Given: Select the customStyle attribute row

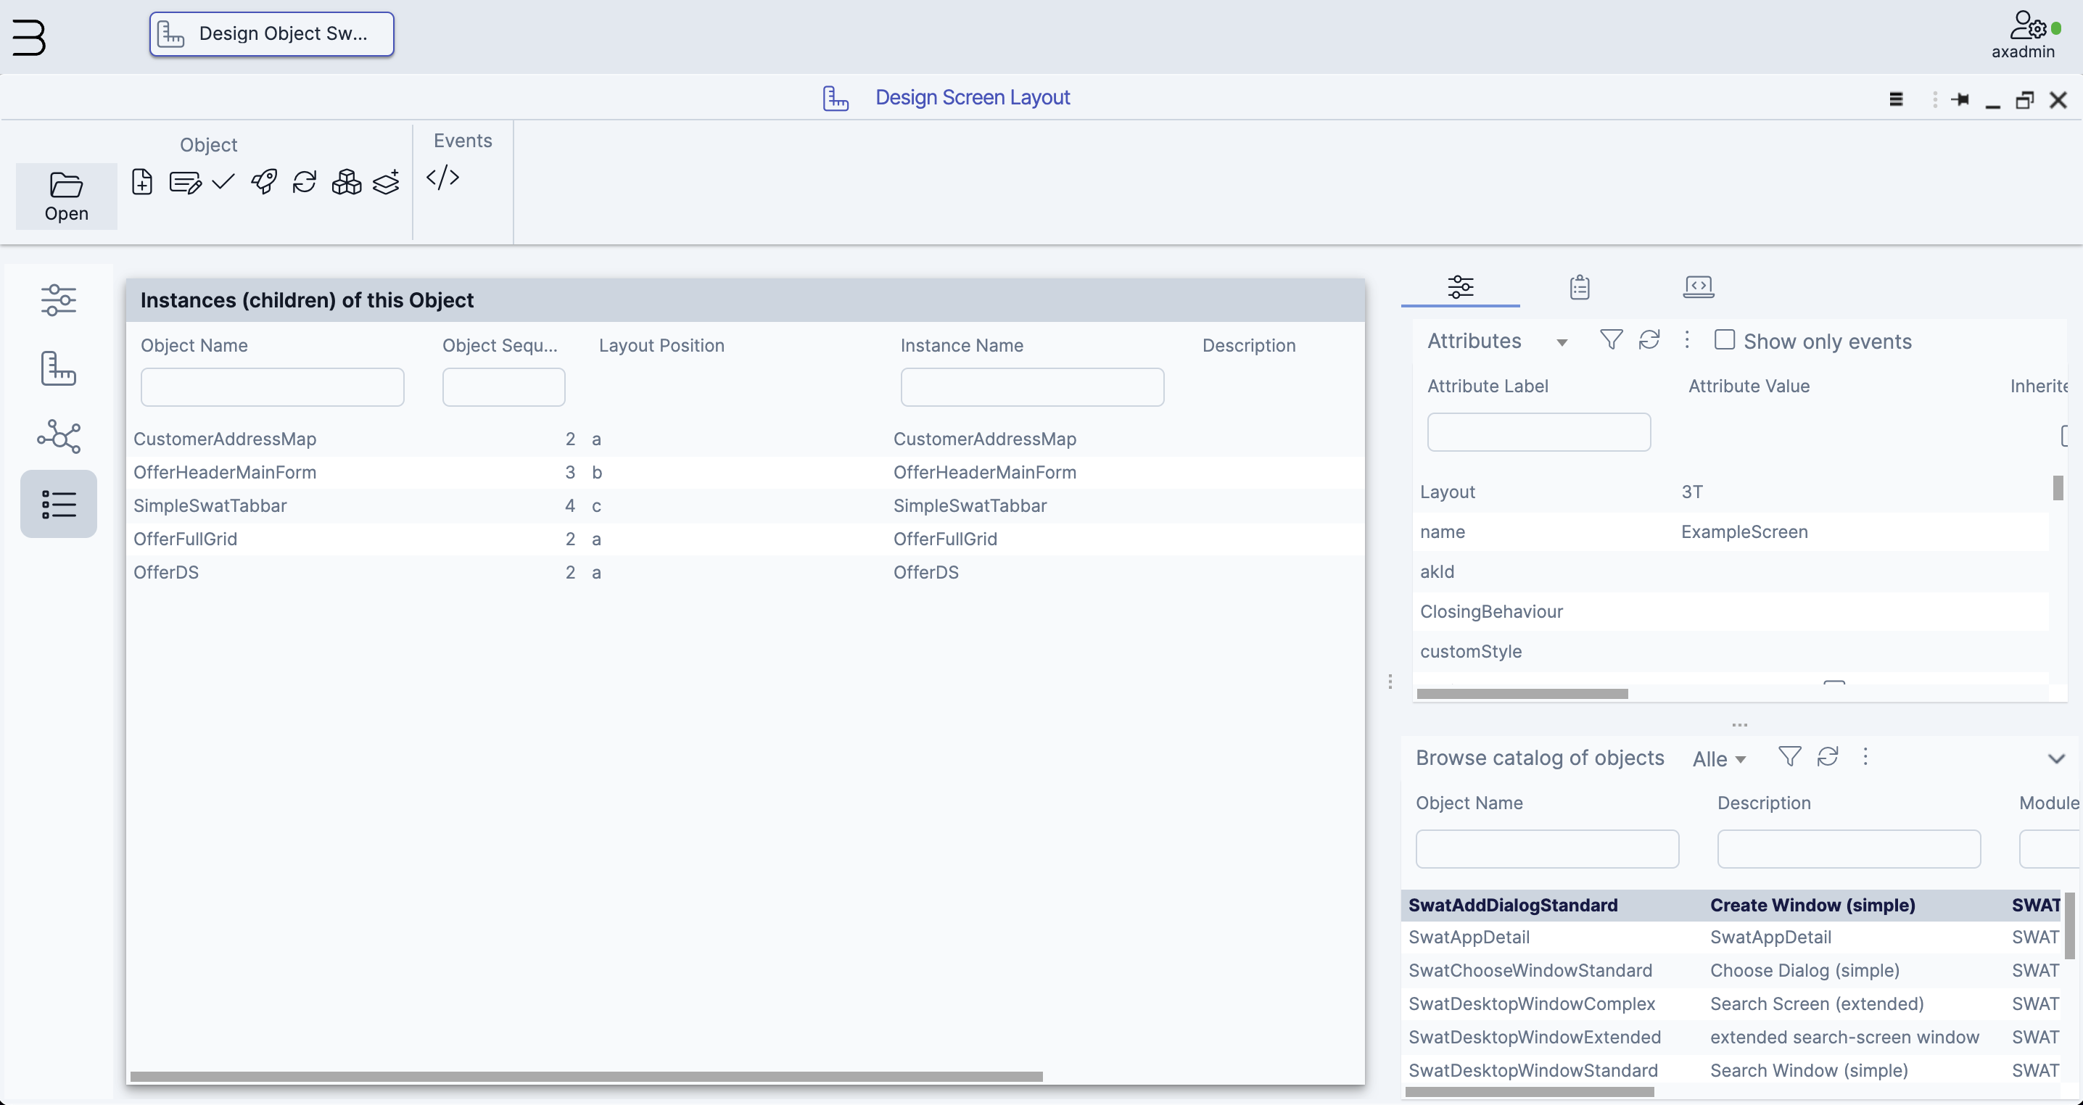Looking at the screenshot, I should (1731, 652).
